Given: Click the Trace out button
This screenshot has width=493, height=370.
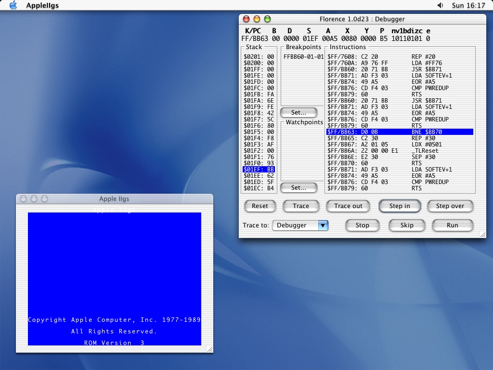Looking at the screenshot, I should click(348, 206).
